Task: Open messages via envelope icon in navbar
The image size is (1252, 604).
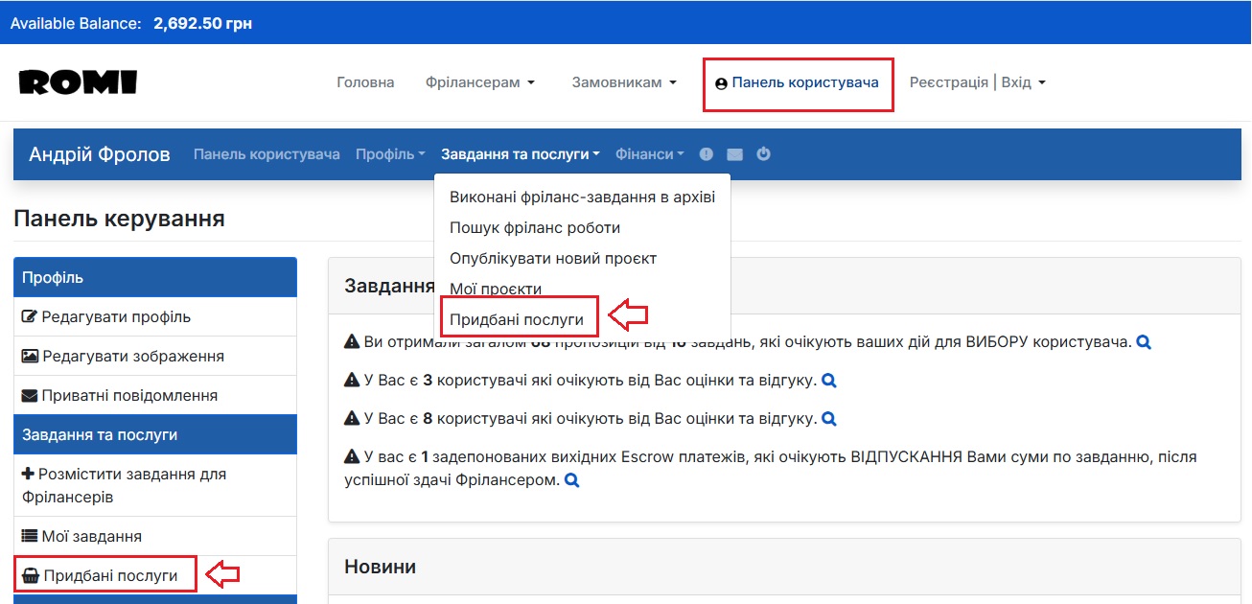Action: point(734,153)
